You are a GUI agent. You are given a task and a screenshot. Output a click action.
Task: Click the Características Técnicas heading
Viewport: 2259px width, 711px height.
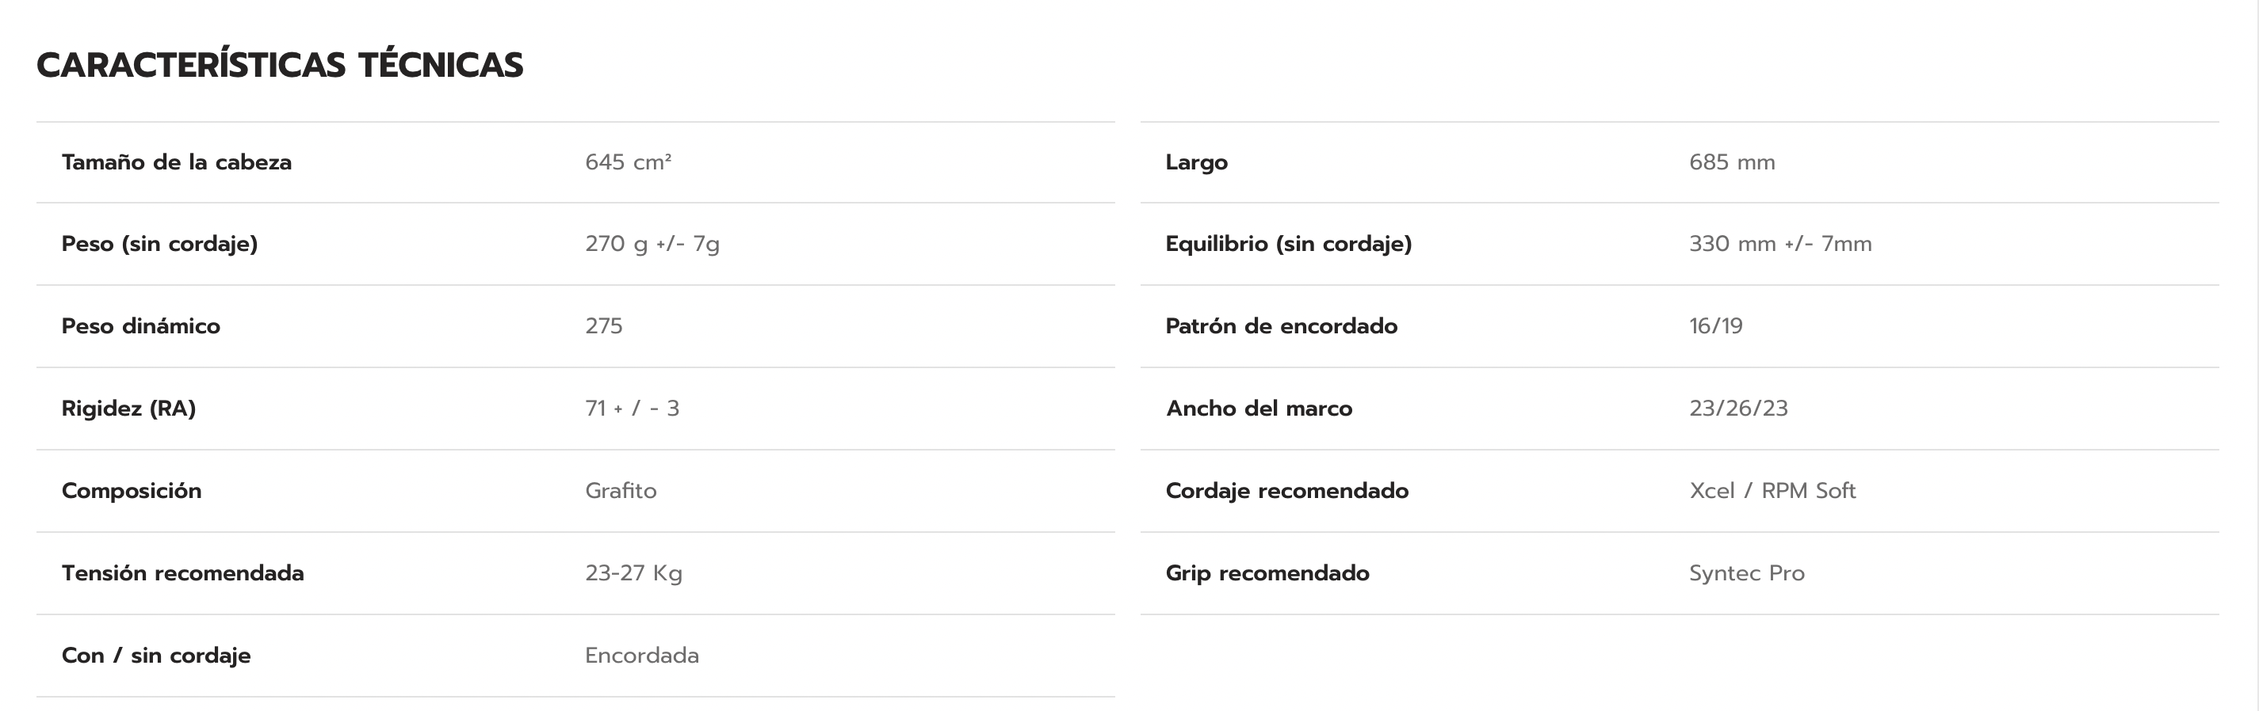tap(280, 66)
